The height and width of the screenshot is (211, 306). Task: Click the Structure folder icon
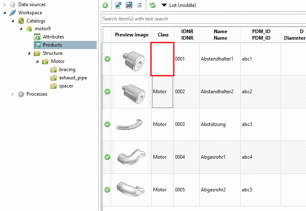[x=37, y=54]
